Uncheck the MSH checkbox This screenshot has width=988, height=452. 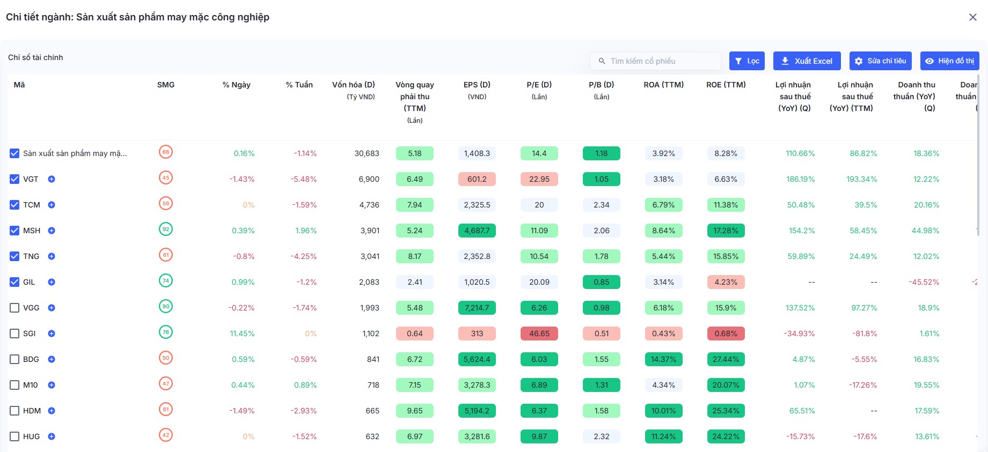[14, 231]
